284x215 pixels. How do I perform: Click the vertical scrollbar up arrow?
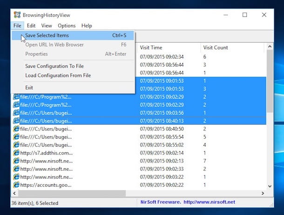[270, 47]
